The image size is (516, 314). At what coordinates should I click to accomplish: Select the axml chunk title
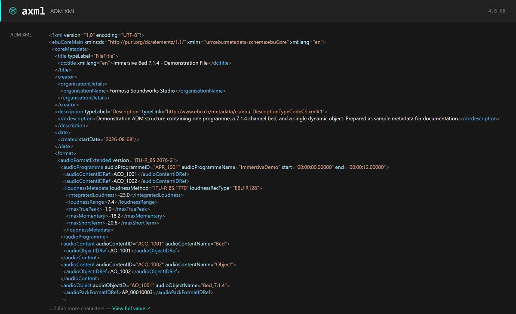pyautogui.click(x=34, y=11)
